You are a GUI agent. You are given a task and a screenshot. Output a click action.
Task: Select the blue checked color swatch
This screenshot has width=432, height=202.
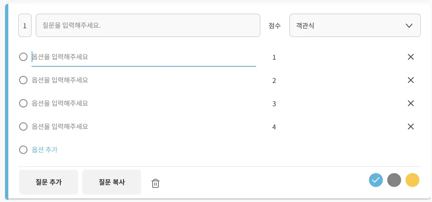coord(376,180)
